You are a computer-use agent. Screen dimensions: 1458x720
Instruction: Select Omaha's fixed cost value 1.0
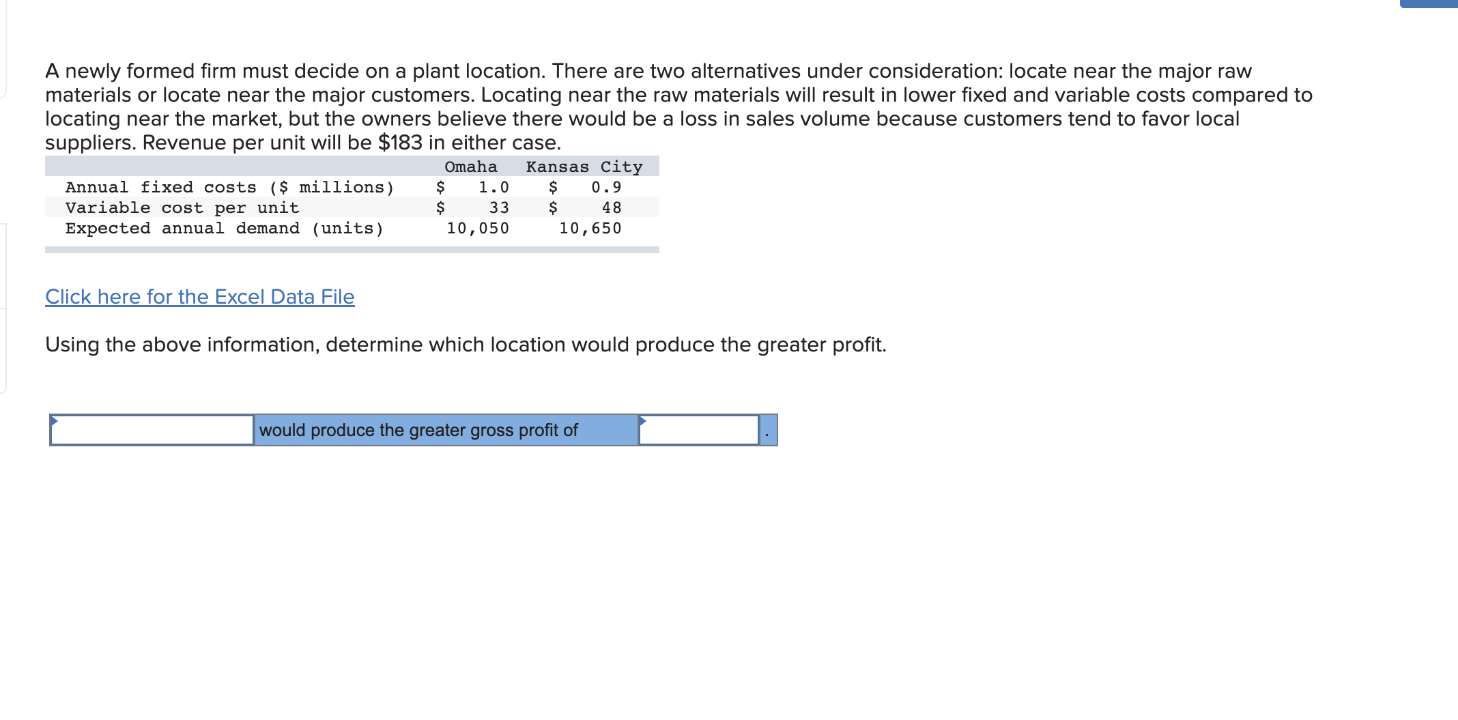pyautogui.click(x=494, y=187)
